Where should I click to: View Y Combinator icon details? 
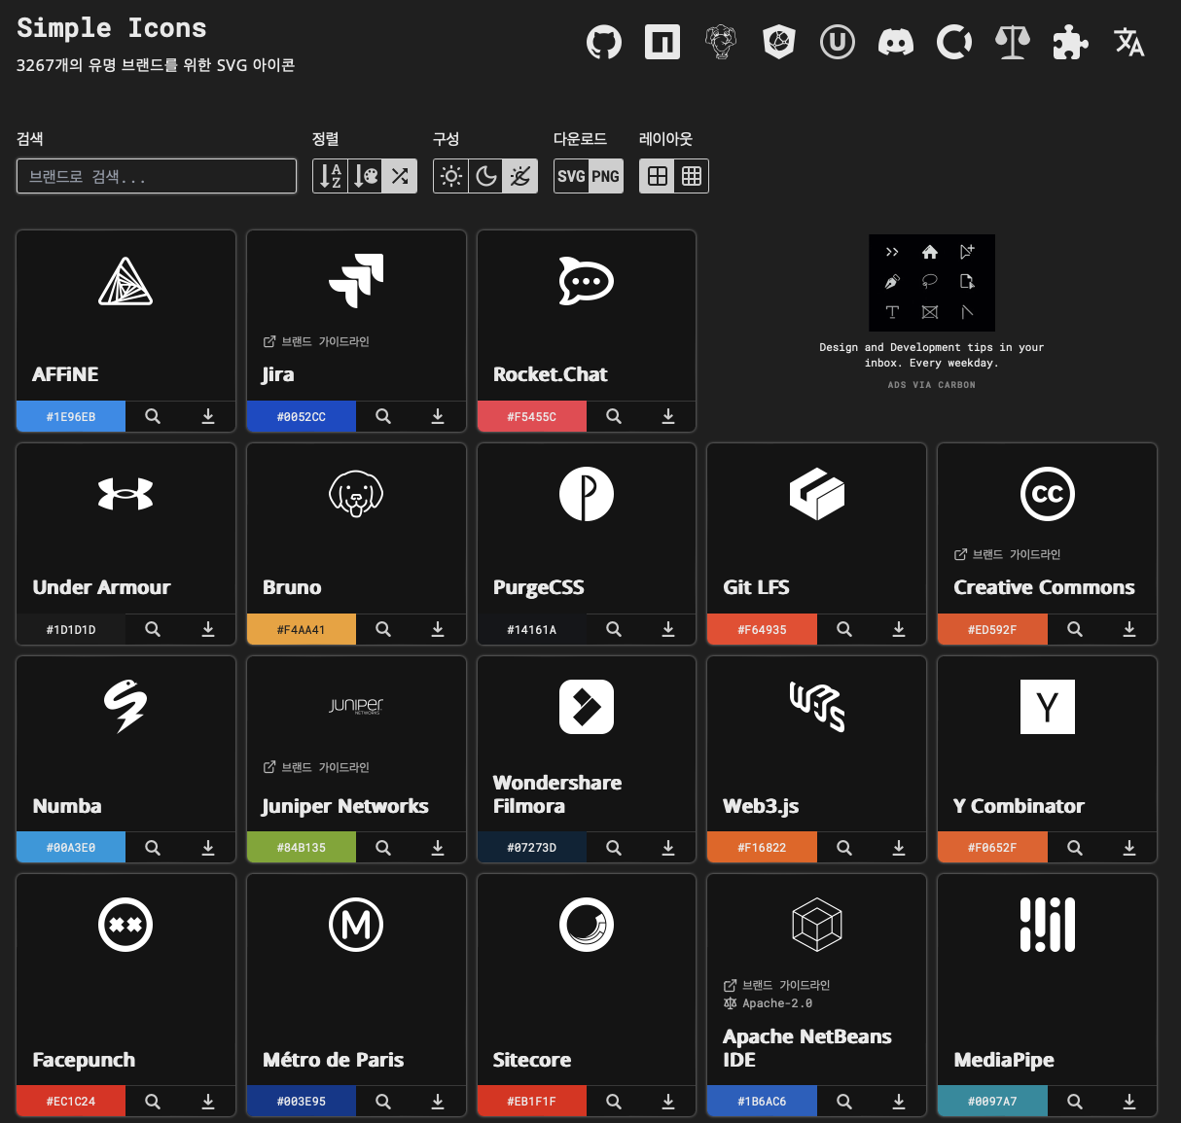pos(1075,847)
